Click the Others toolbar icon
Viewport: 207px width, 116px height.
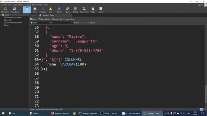click(x=59, y=10)
